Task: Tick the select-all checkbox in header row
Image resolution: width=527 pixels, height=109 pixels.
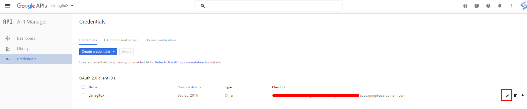Action: click(83, 87)
